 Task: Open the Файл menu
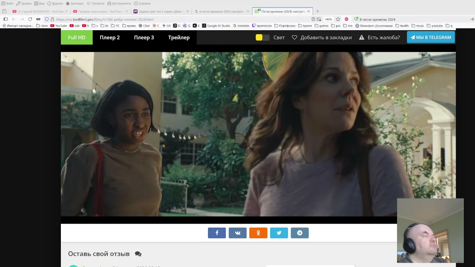(x=7, y=3)
